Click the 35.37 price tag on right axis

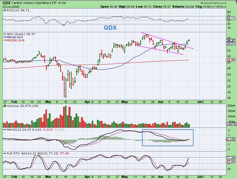pyautogui.click(x=231, y=40)
